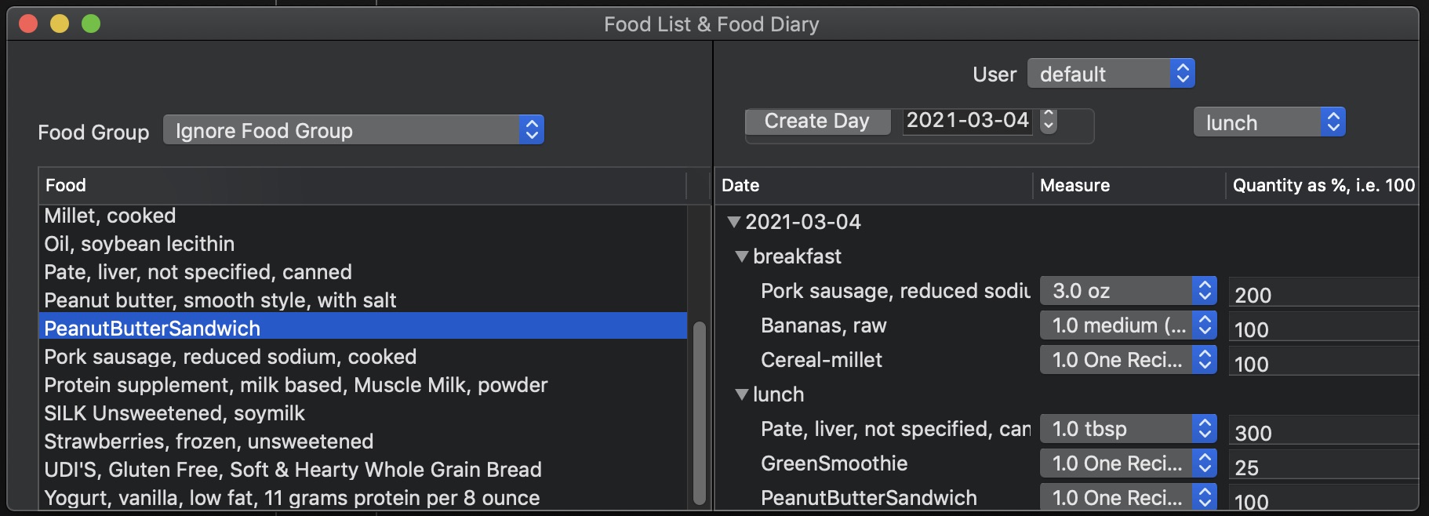Viewport: 1429px width, 516px height.
Task: Open the lunch meal selector
Action: click(1269, 122)
